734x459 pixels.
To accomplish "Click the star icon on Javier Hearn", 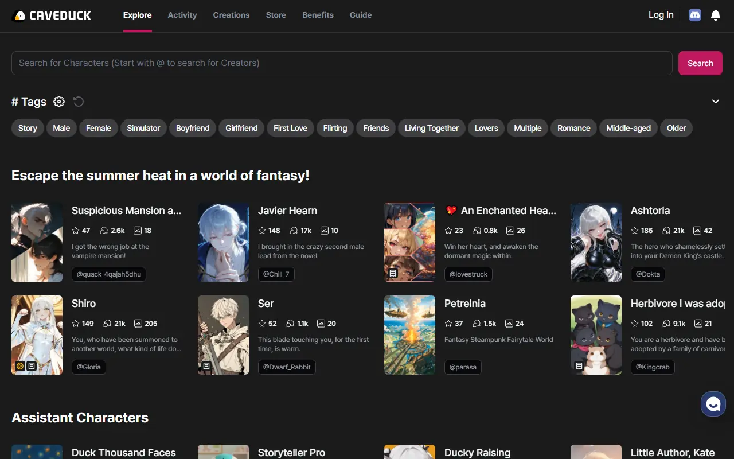I will pyautogui.click(x=262, y=231).
